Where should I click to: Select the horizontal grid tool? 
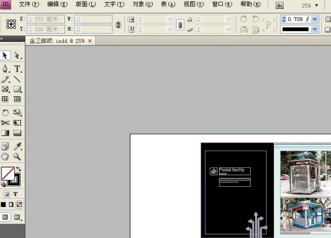click(5, 99)
